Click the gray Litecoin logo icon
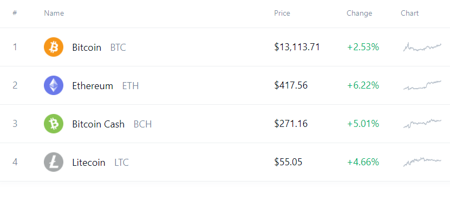The width and height of the screenshot is (450, 202). point(54,162)
